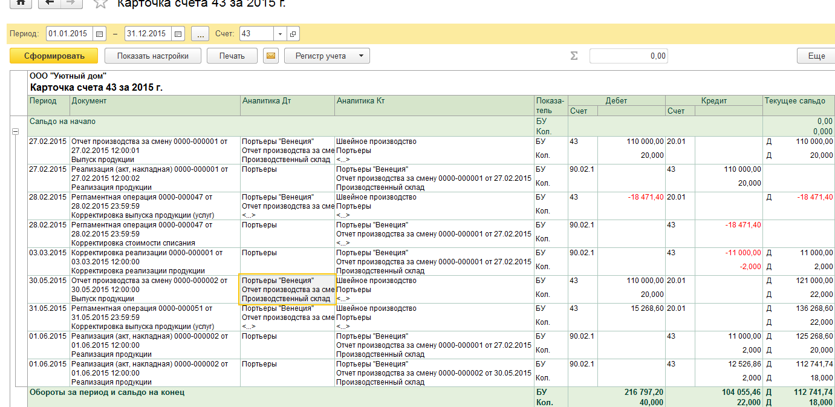Viewport: 835px width, 407px height.
Task: Open the Еще menu
Action: pos(816,56)
